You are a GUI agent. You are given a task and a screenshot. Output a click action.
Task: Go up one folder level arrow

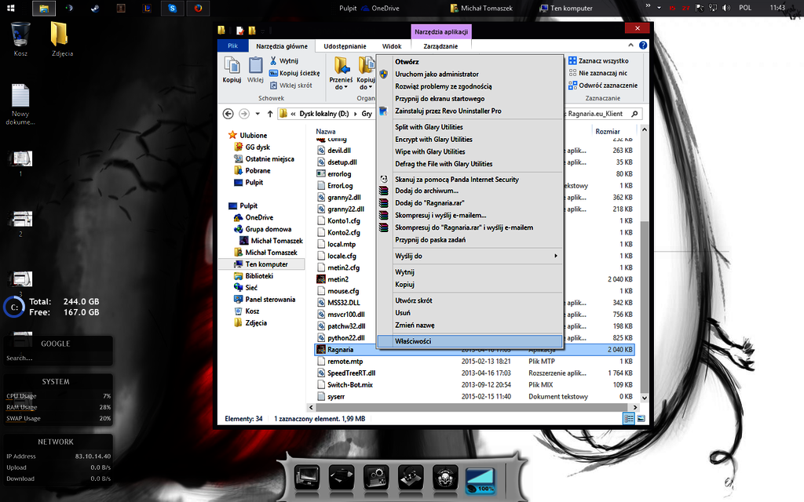270,114
